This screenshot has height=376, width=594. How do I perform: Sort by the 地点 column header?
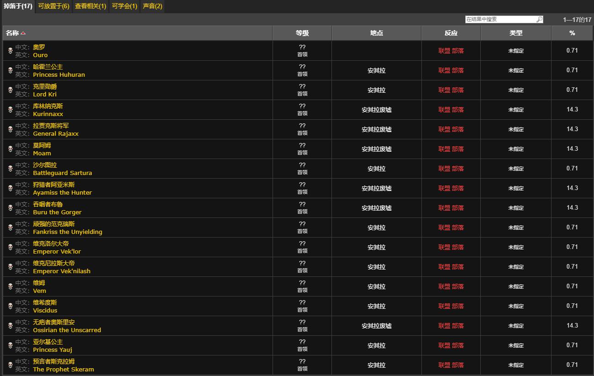click(377, 33)
